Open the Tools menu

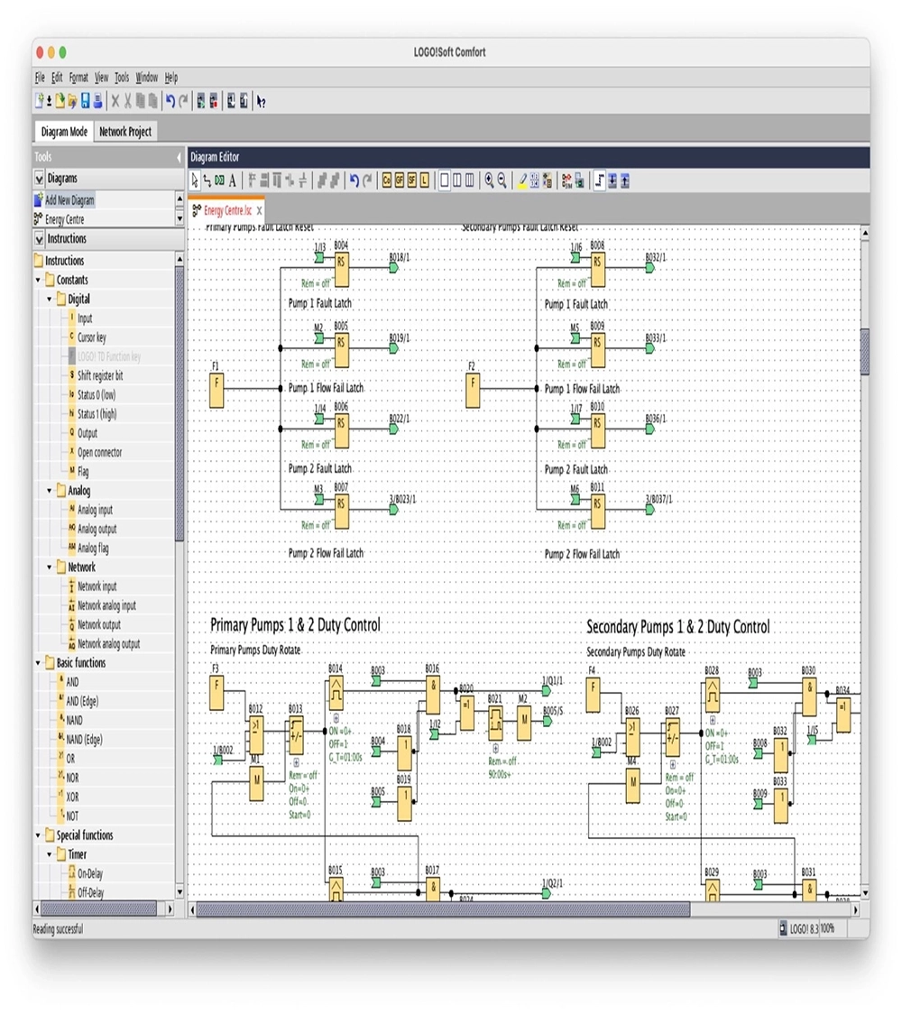click(122, 78)
